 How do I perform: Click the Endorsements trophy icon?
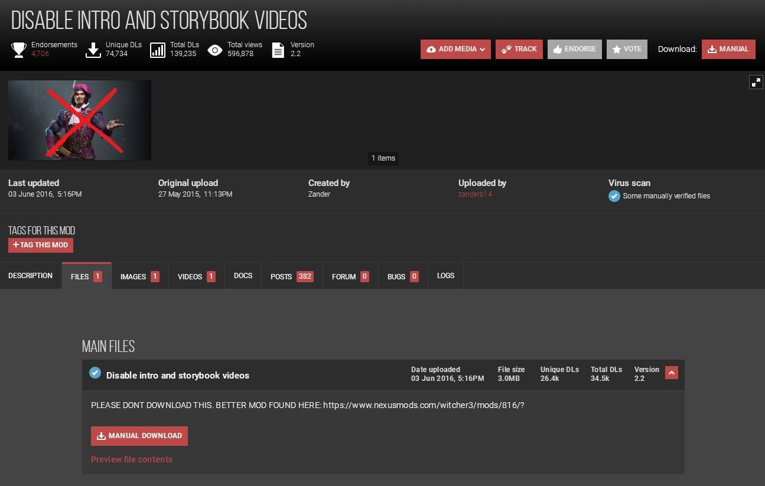click(19, 50)
